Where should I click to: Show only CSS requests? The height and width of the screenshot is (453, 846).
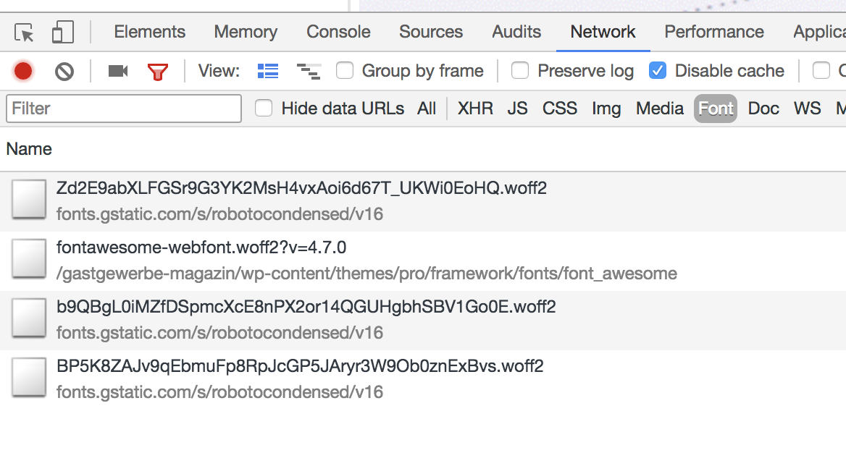pos(559,109)
